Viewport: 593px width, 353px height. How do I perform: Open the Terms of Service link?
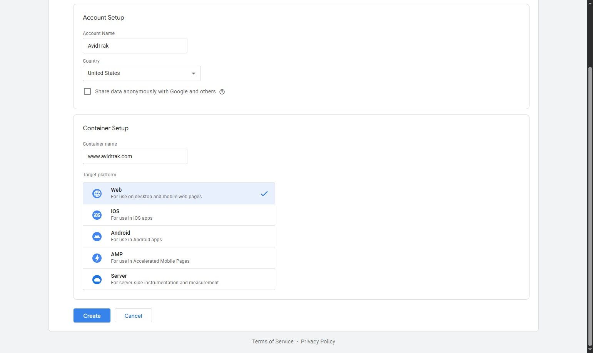(x=272, y=341)
